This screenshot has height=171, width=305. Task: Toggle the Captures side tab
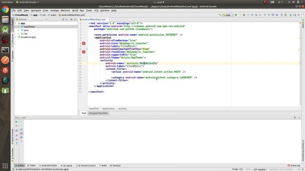pos(12,56)
